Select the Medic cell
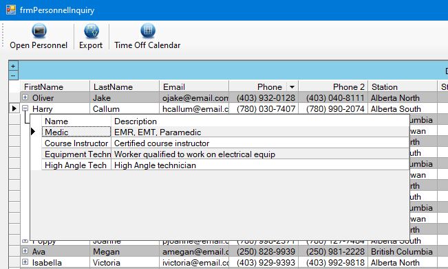This screenshot has width=448, height=269. tap(76, 132)
